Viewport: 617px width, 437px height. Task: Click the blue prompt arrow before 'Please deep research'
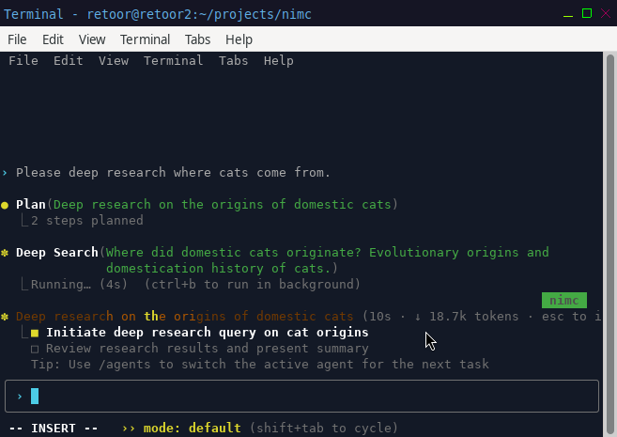coord(5,173)
